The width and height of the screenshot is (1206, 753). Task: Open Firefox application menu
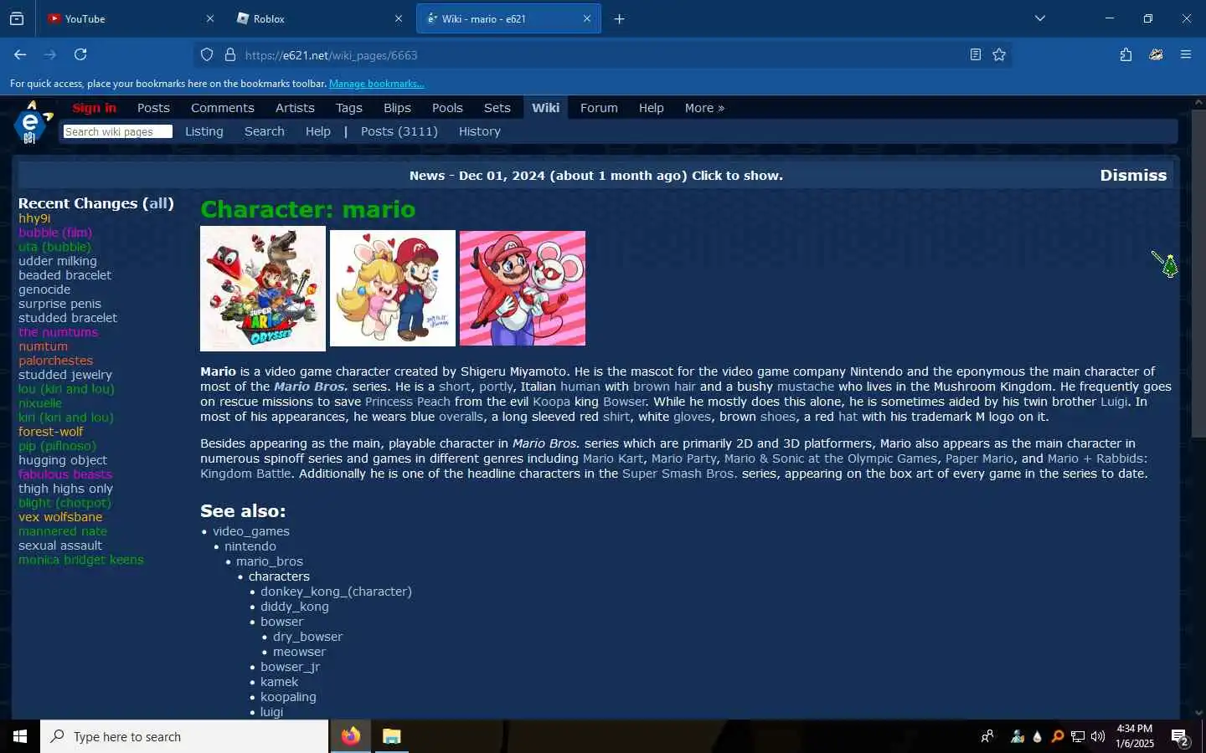[x=1186, y=54]
